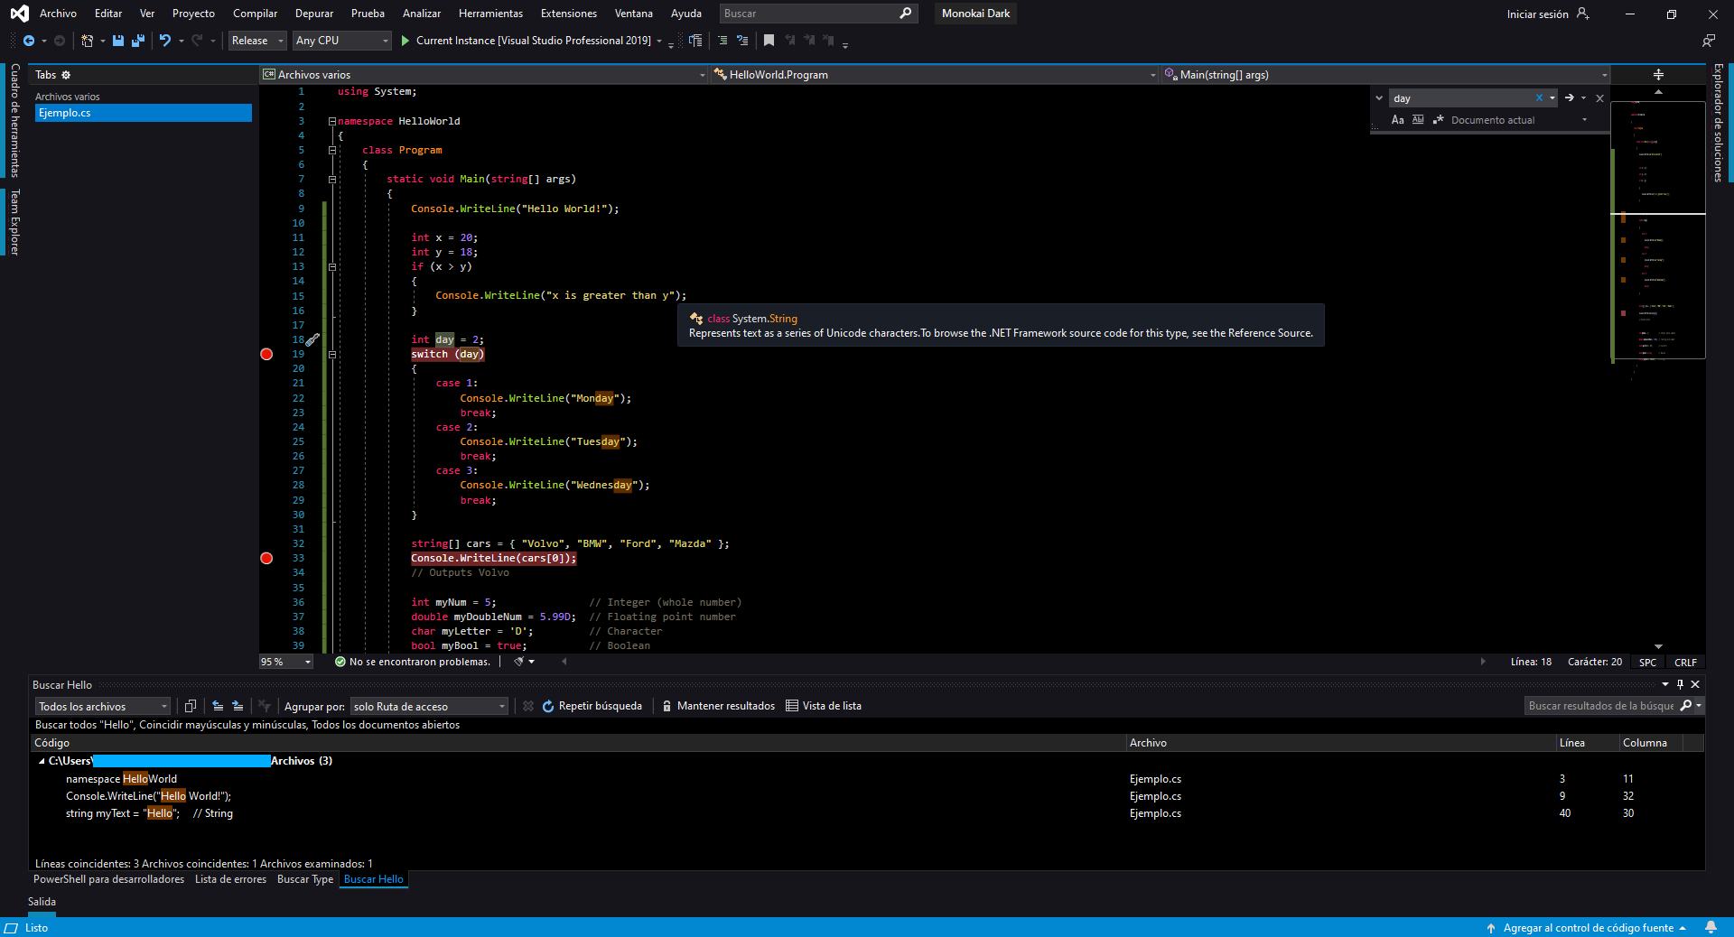This screenshot has width=1734, height=937.
Task: Clear the 'day' search text
Action: tap(1539, 98)
